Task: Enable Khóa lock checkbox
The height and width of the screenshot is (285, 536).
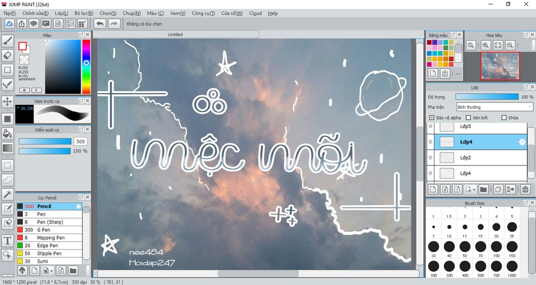Action: [504, 118]
